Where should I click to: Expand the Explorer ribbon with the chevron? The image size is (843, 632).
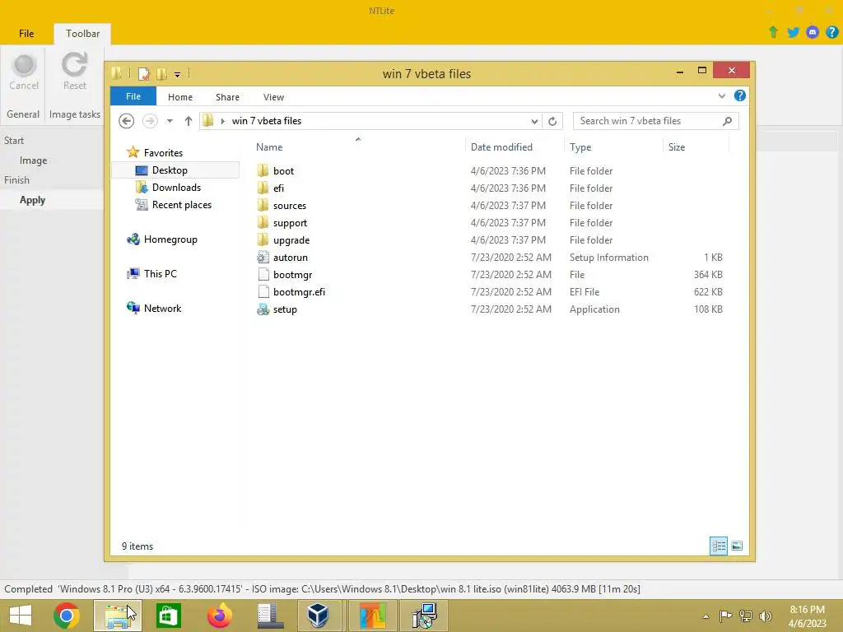click(721, 96)
